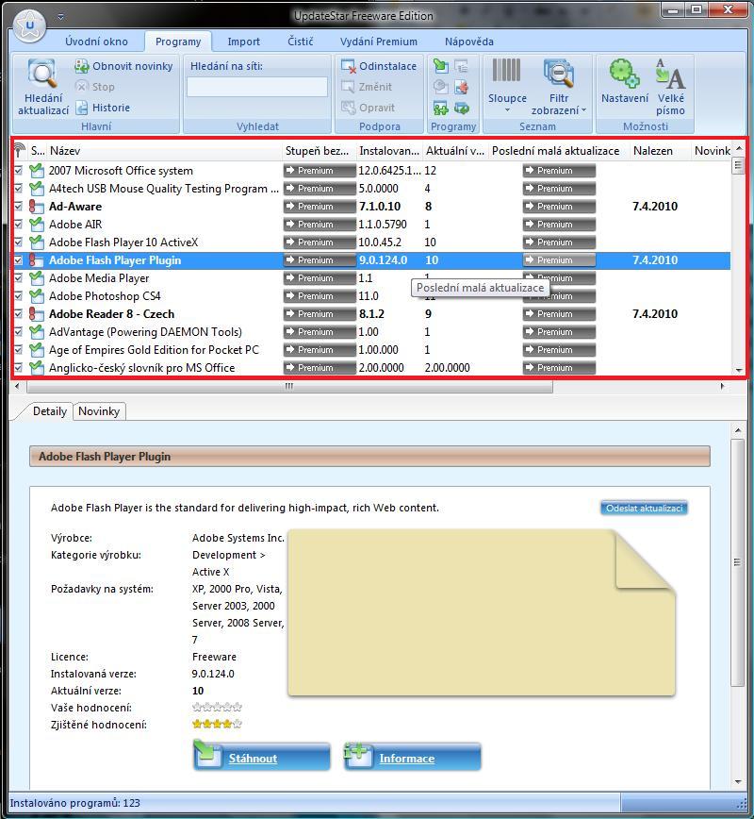The height and width of the screenshot is (819, 754).
Task: Select the Adobe Flash Player 10 ActiveX row name
Action: [x=123, y=242]
